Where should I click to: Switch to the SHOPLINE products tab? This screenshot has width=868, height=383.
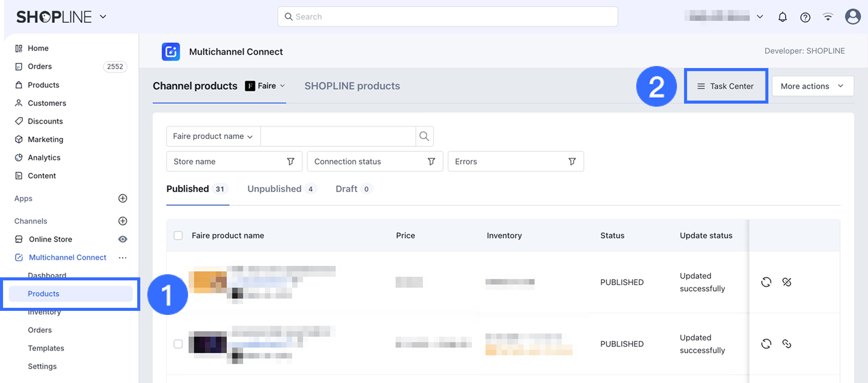coord(352,86)
